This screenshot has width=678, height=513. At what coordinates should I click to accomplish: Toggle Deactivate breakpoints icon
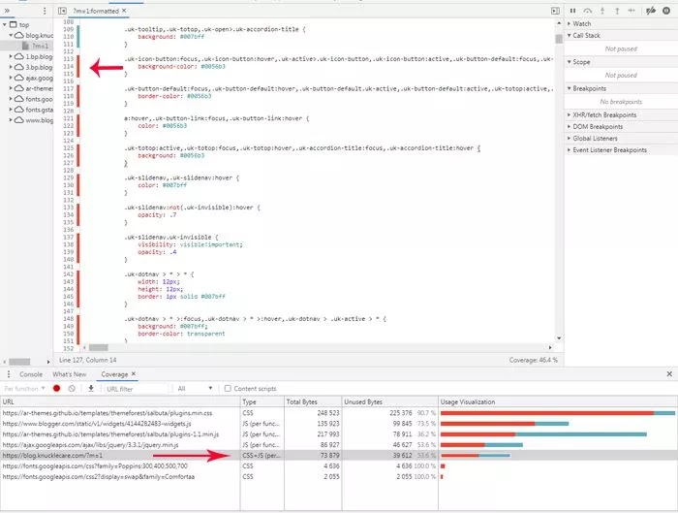click(x=651, y=11)
